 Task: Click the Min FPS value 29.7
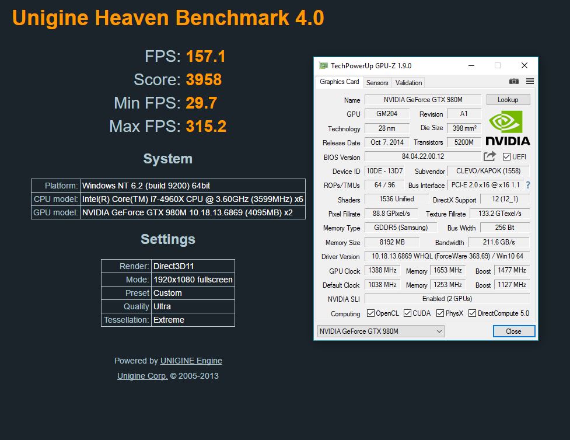201,103
